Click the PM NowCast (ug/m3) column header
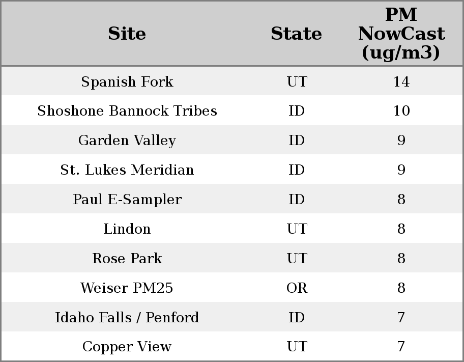The height and width of the screenshot is (362, 464). pos(401,34)
